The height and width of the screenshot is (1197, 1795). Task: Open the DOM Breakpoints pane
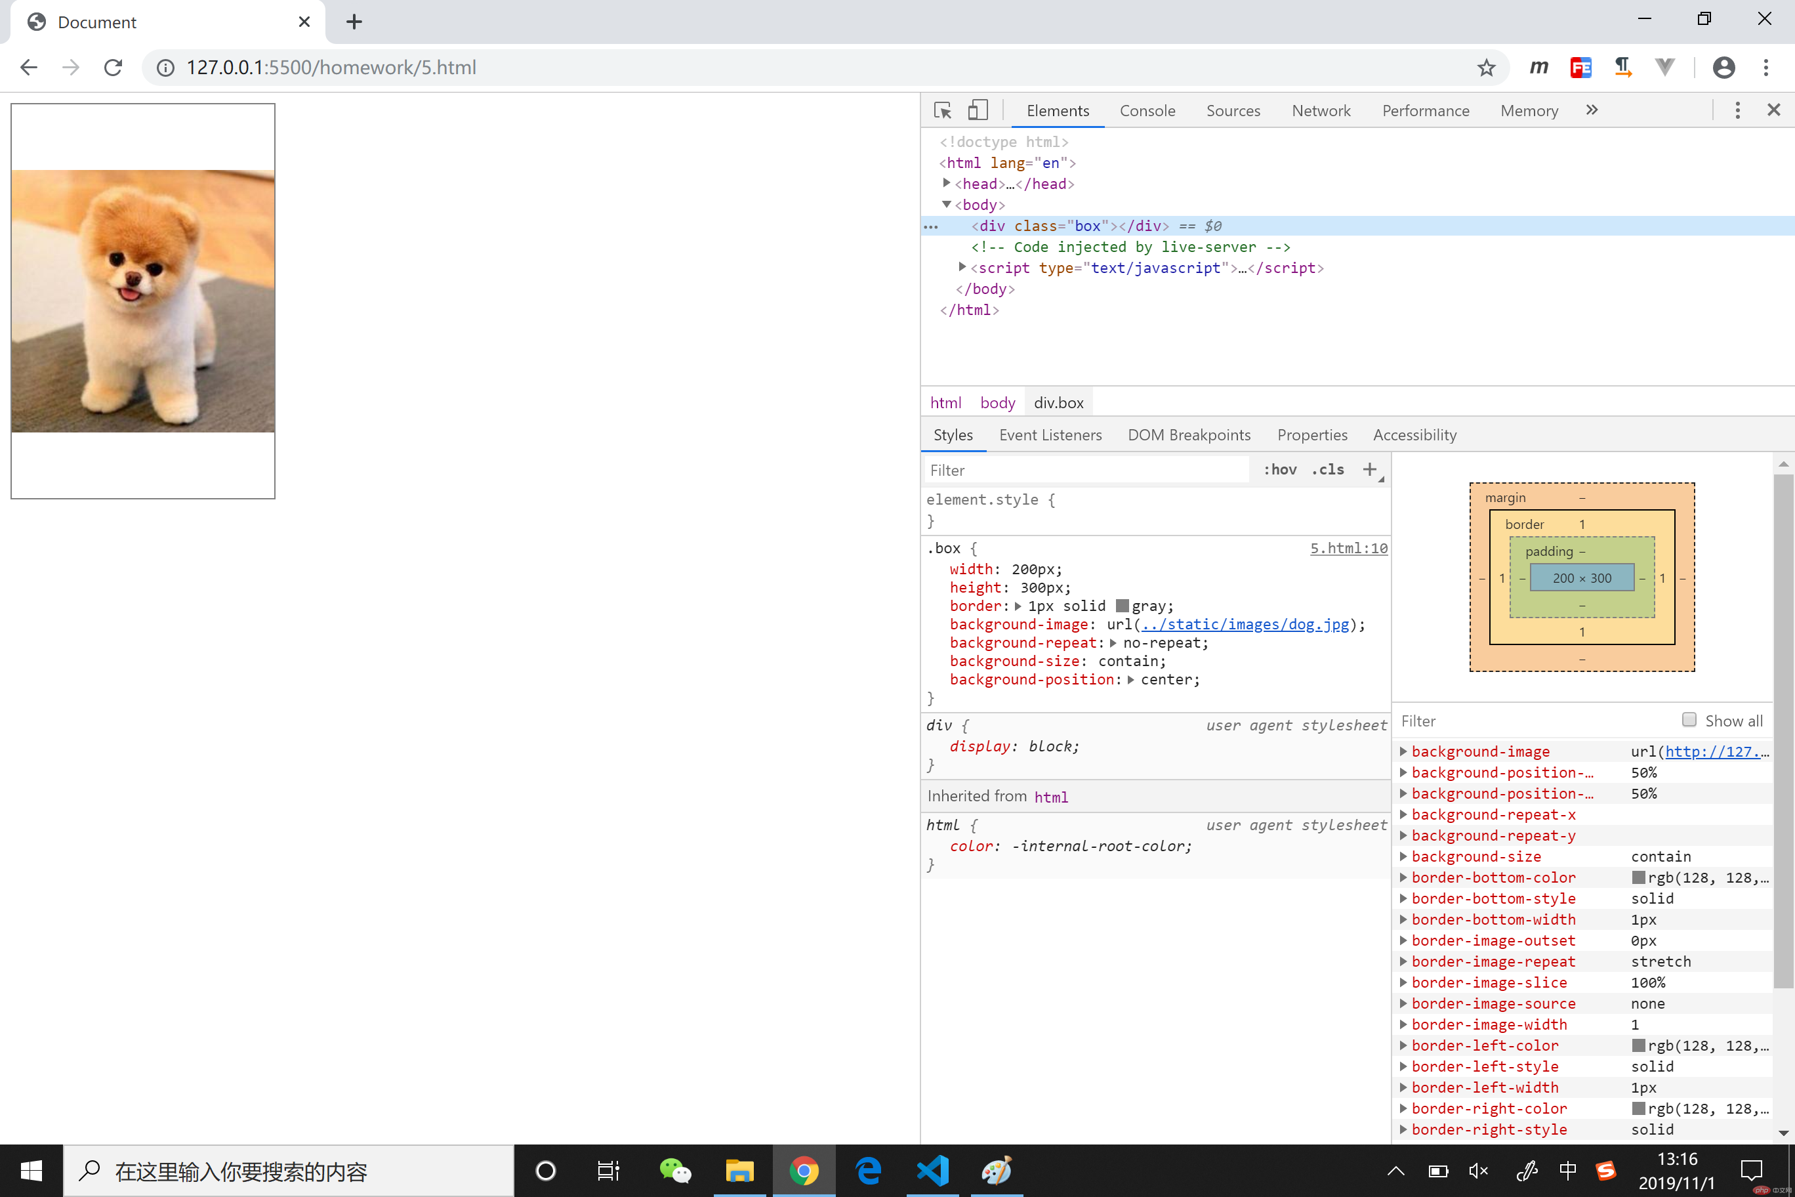pos(1189,435)
